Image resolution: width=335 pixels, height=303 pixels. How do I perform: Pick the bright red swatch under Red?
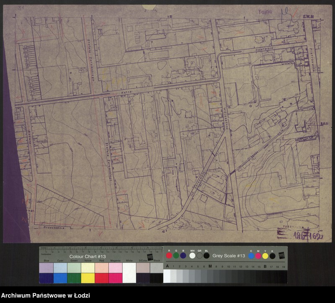[x=101, y=278]
